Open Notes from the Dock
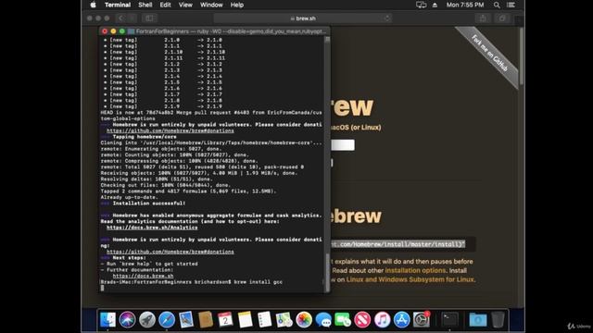593x333 pixels. 245,320
